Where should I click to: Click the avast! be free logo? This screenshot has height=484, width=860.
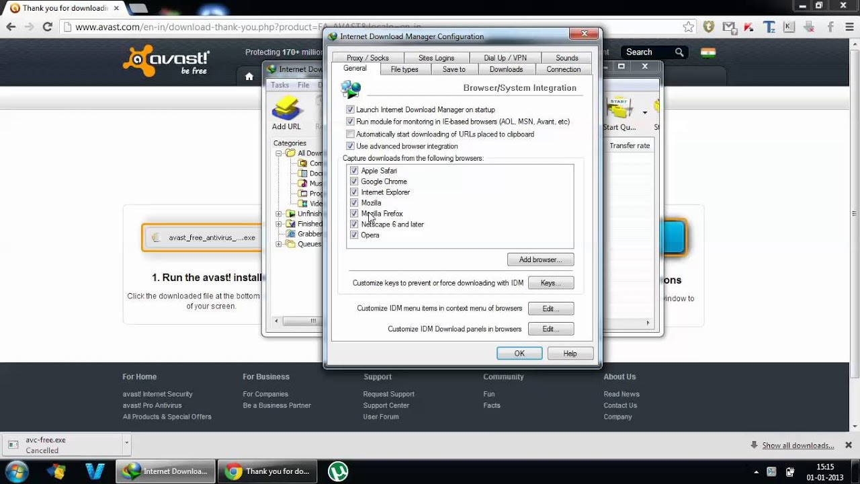tap(166, 61)
